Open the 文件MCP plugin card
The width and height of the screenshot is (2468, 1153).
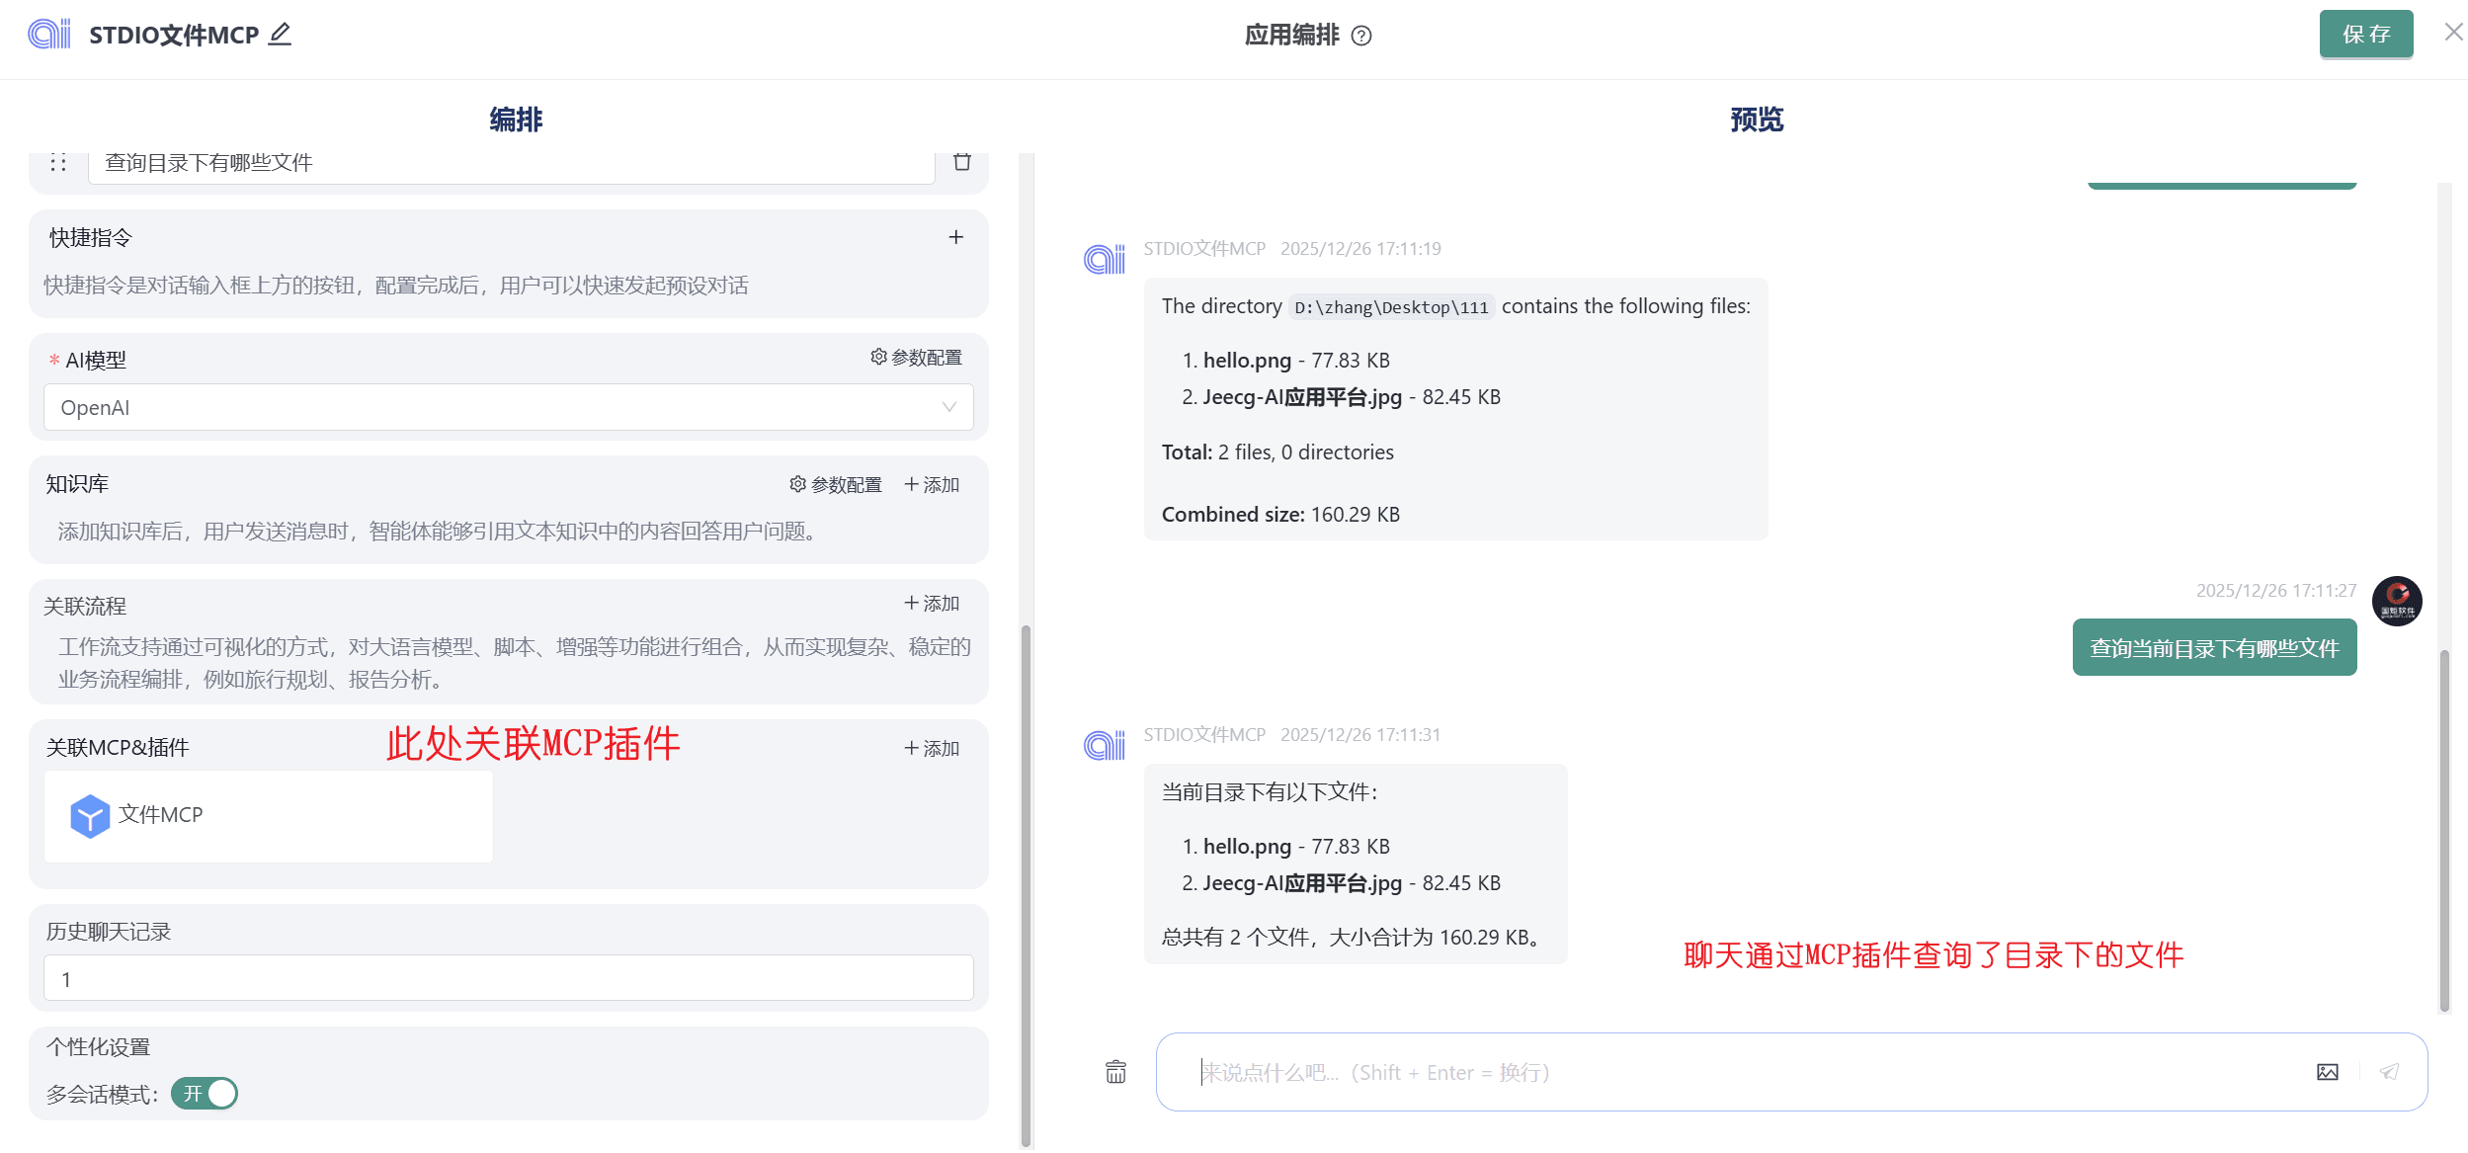tap(268, 815)
